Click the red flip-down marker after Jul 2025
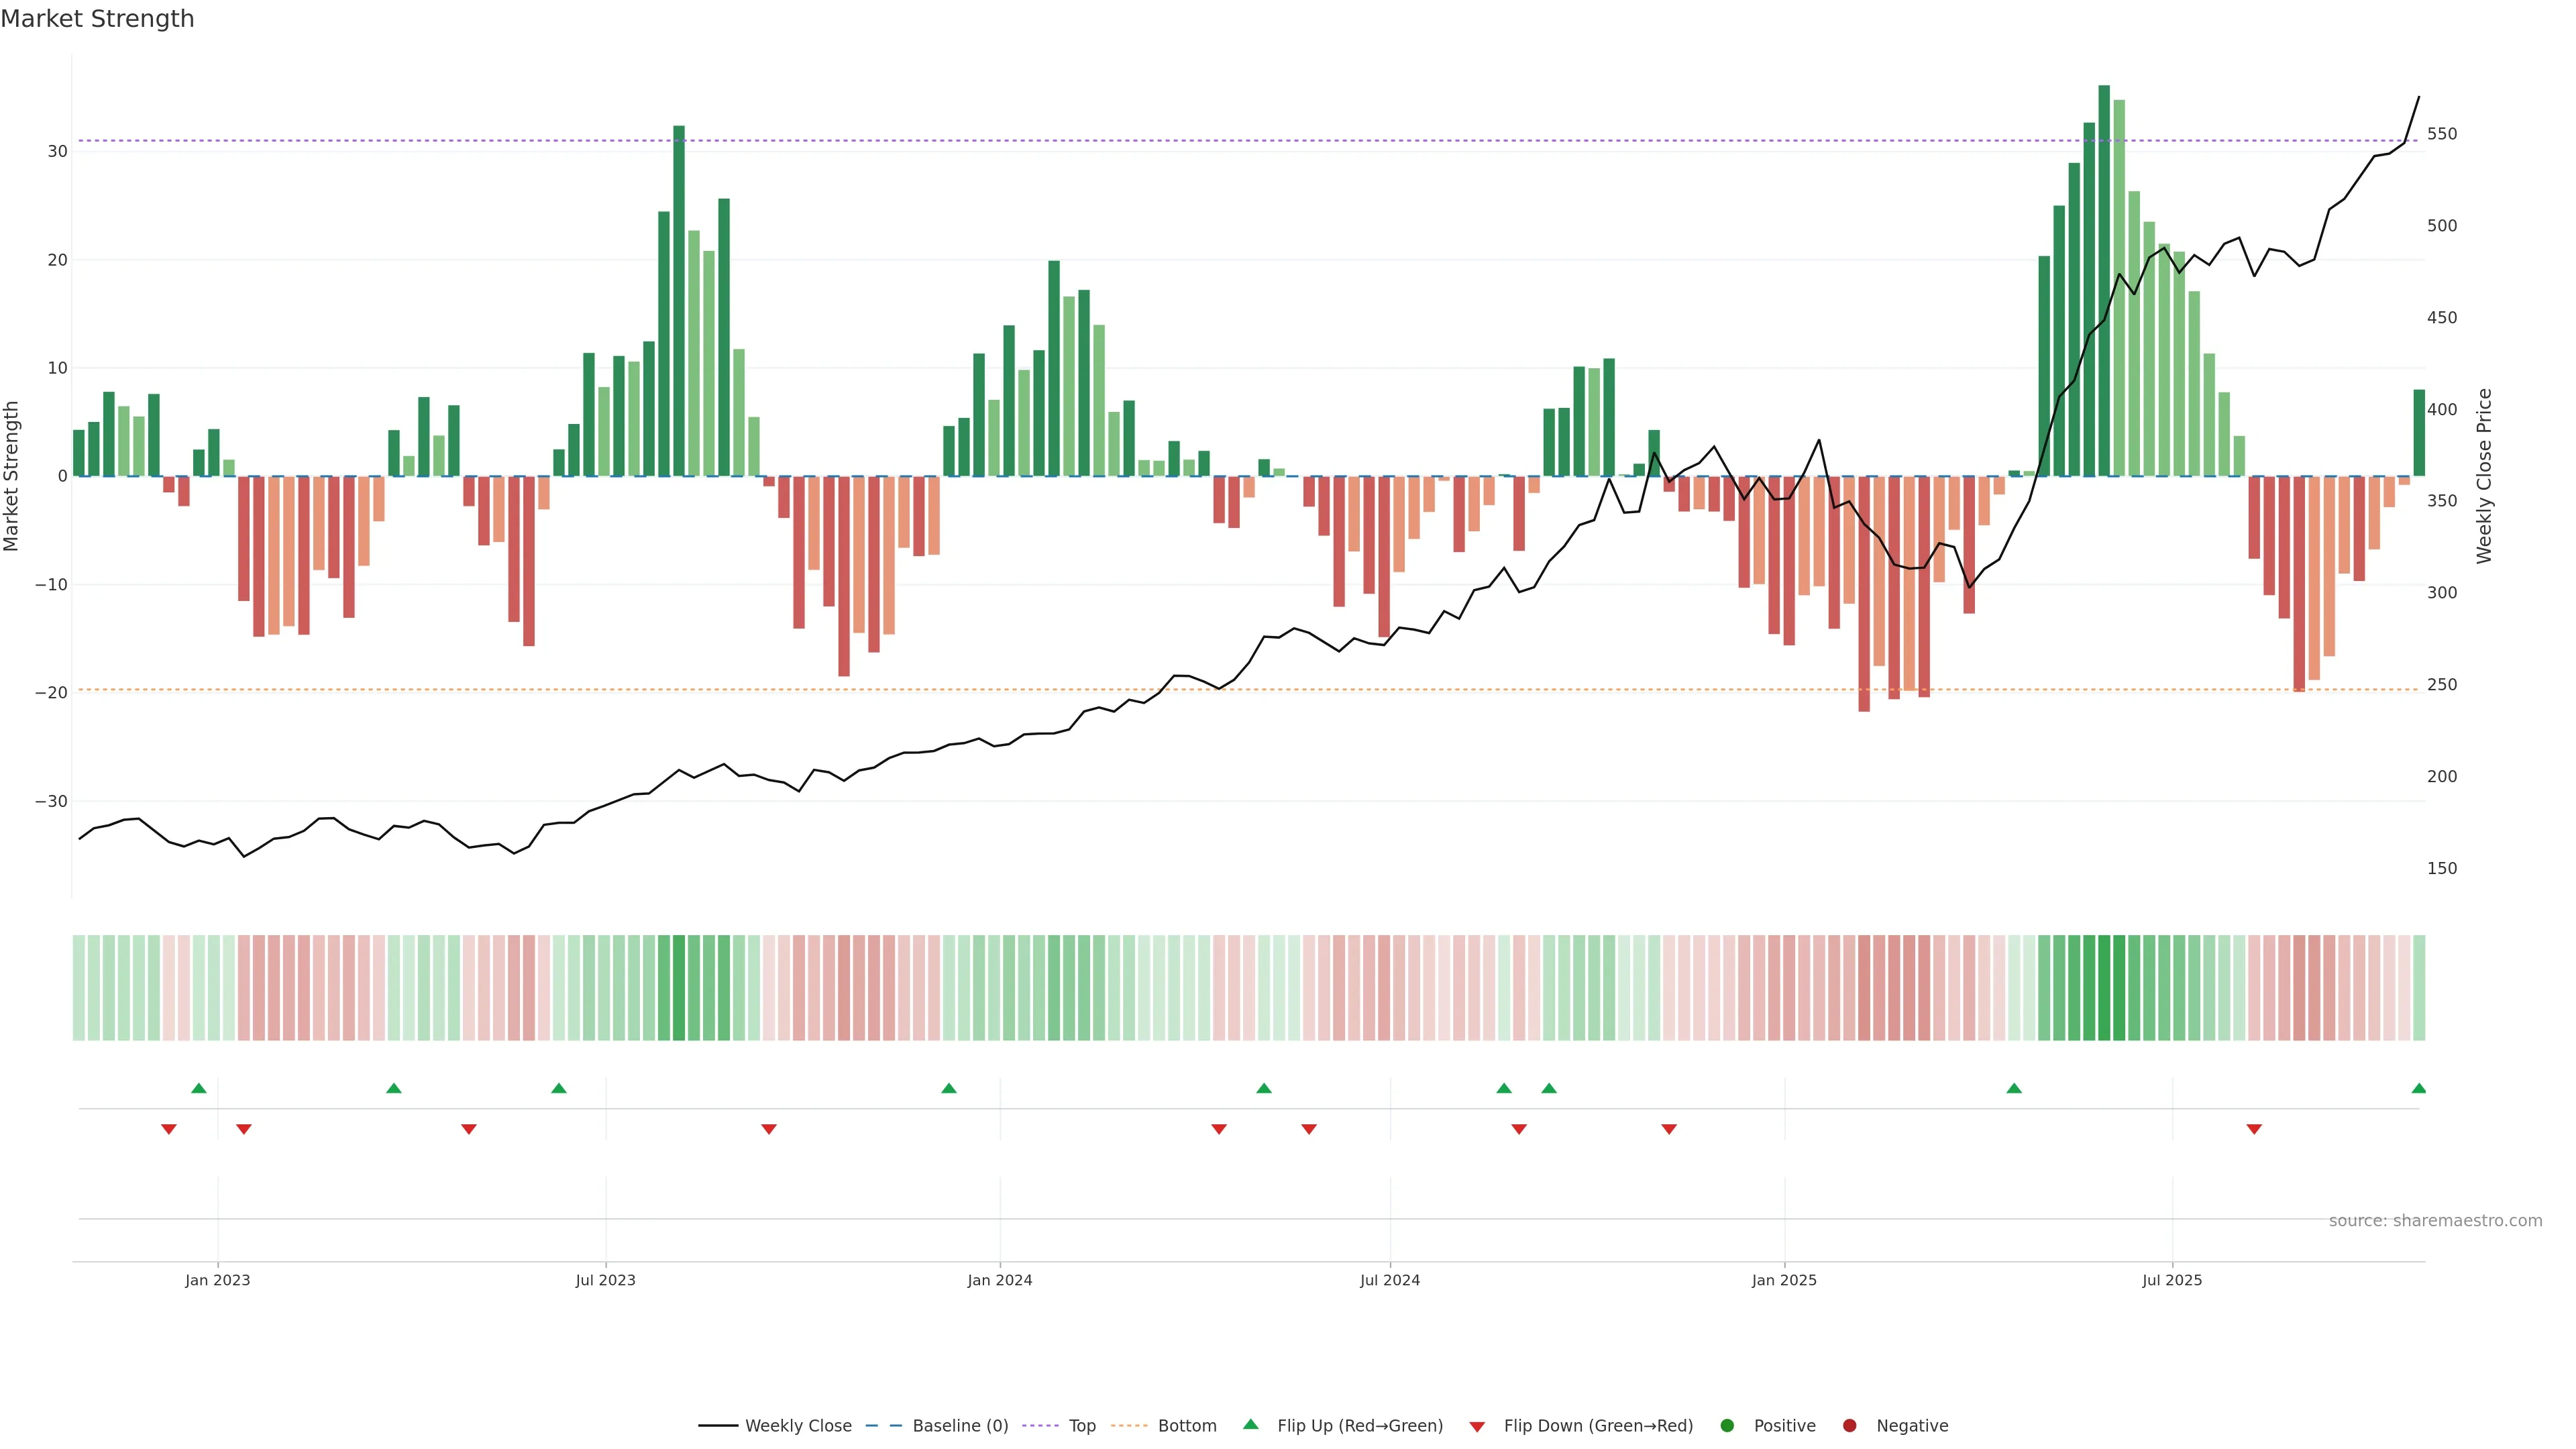Screen dimensions: 2576x1449 2254,1129
